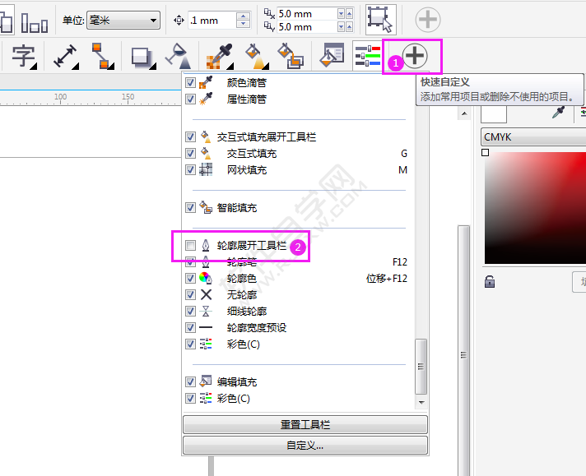Click nudge distance up spinner arrow
The image size is (586, 476).
click(243, 16)
